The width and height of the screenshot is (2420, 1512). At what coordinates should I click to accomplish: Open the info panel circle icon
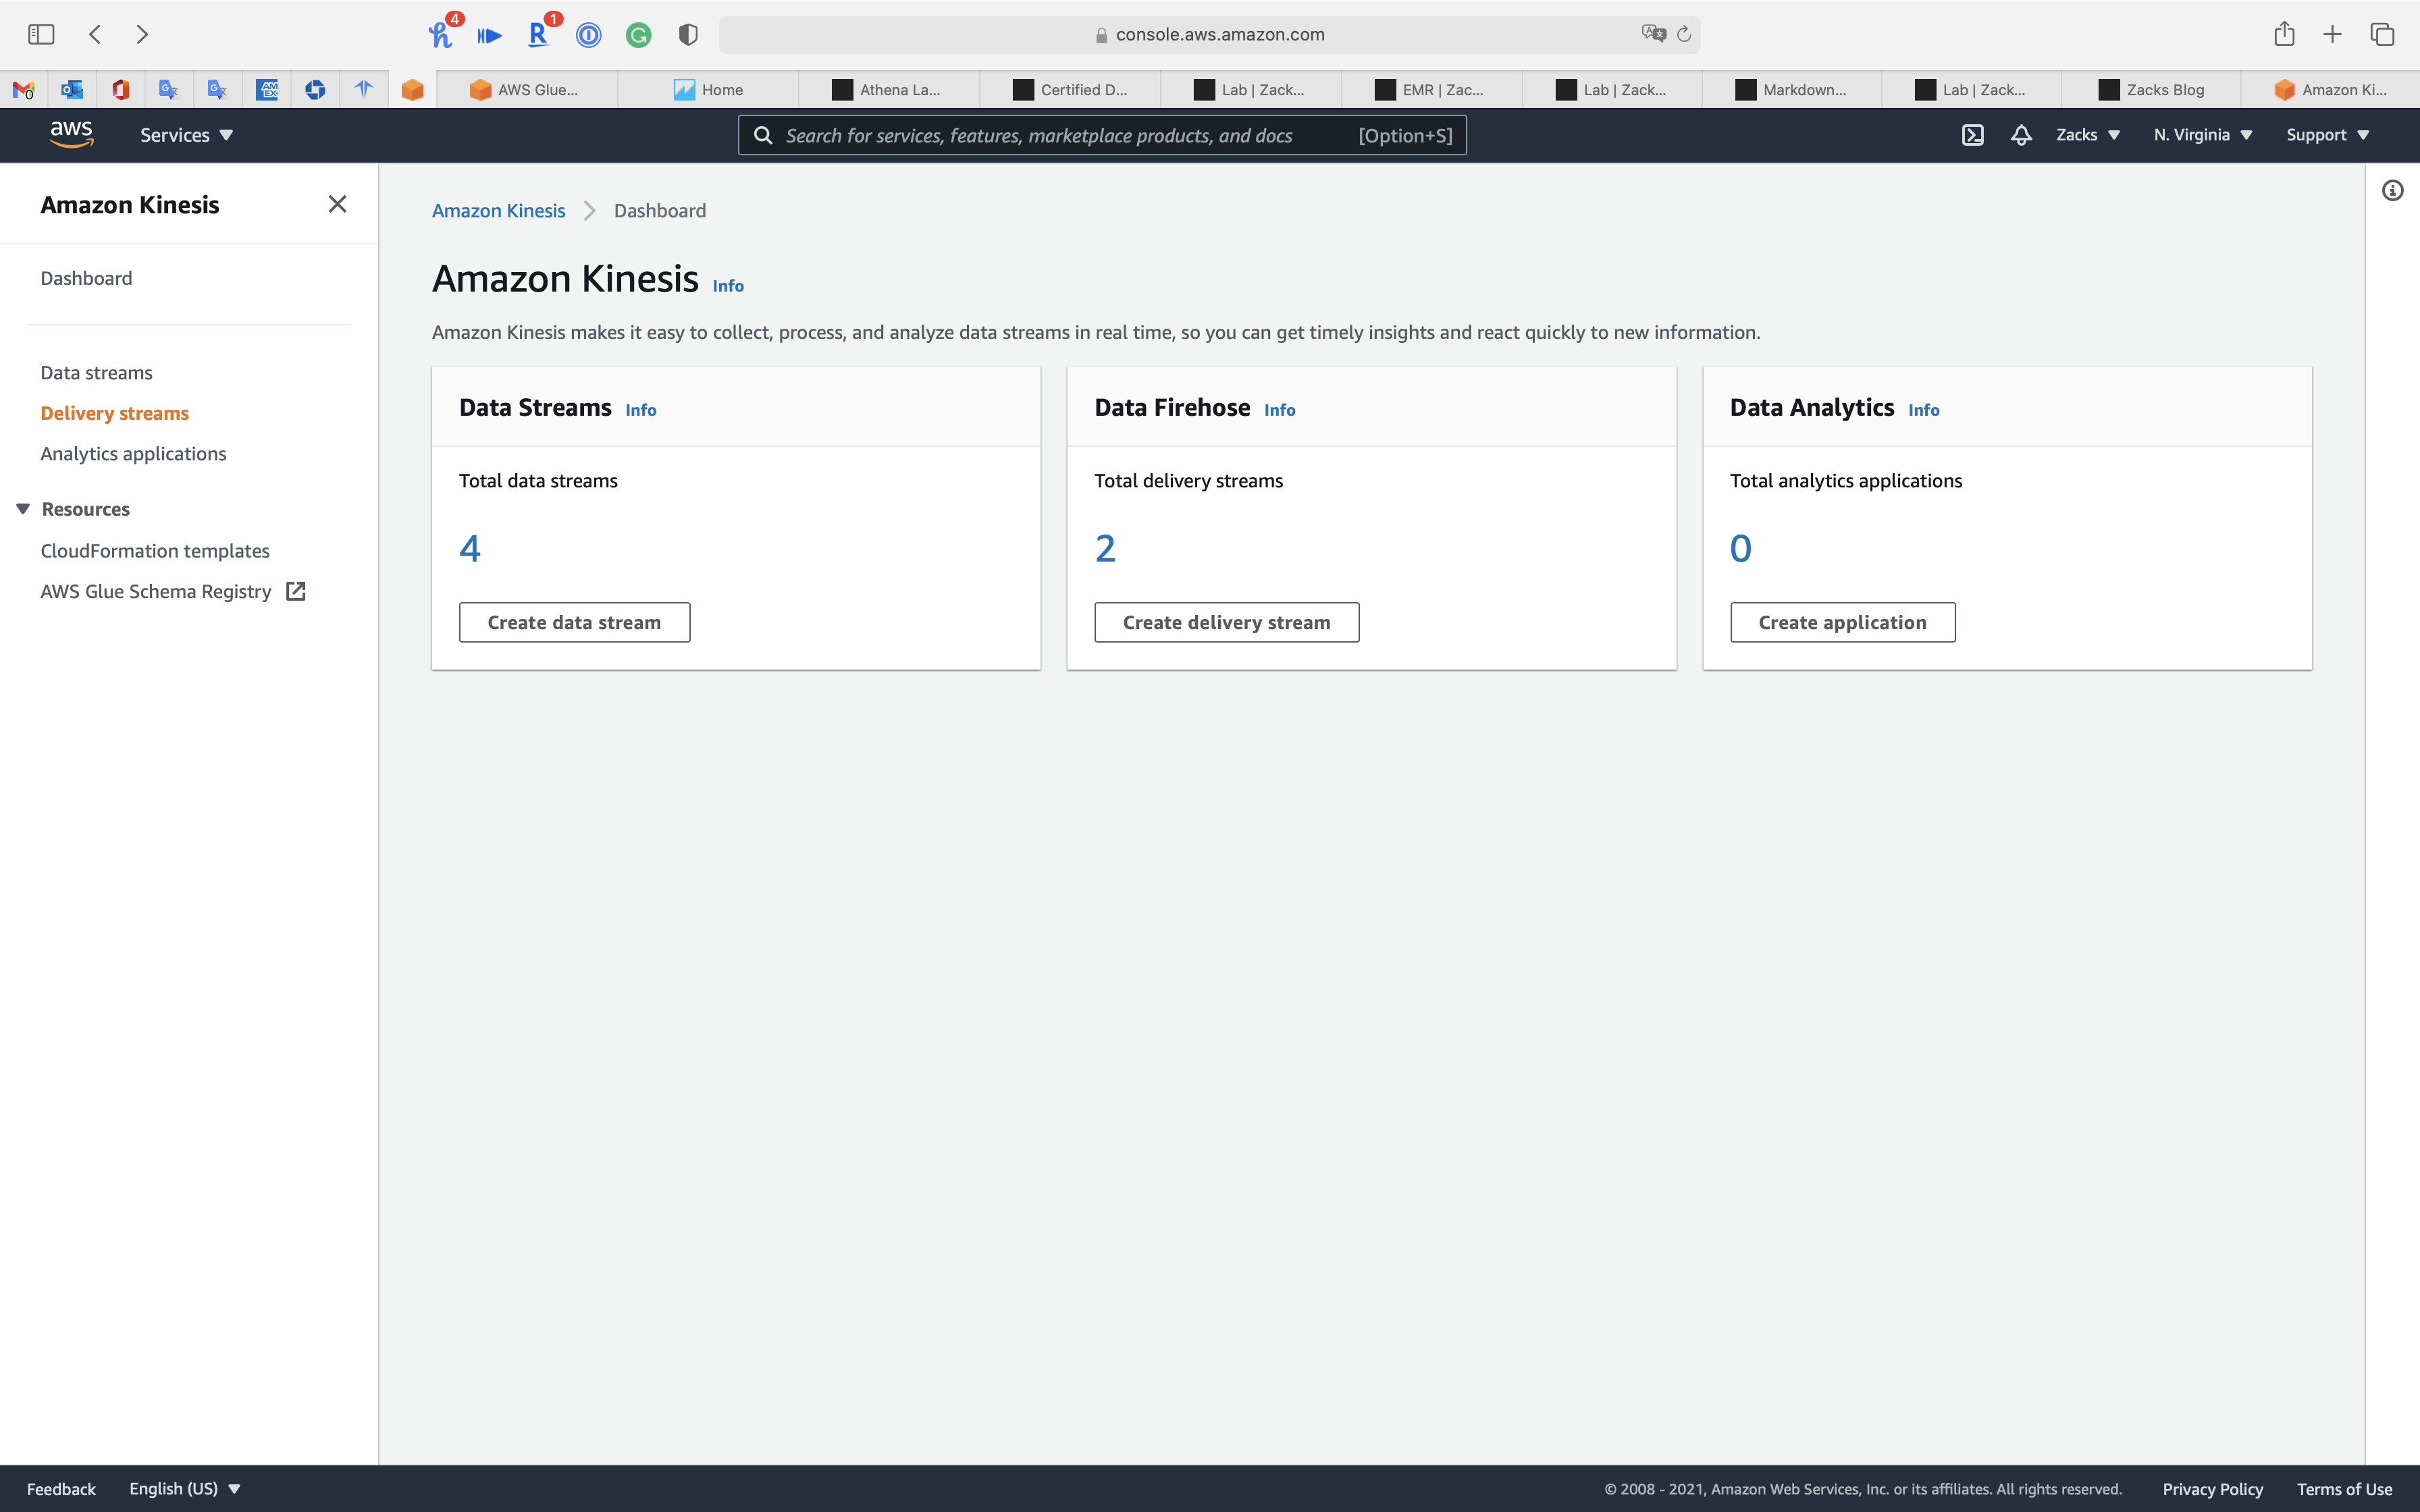coord(2392,190)
